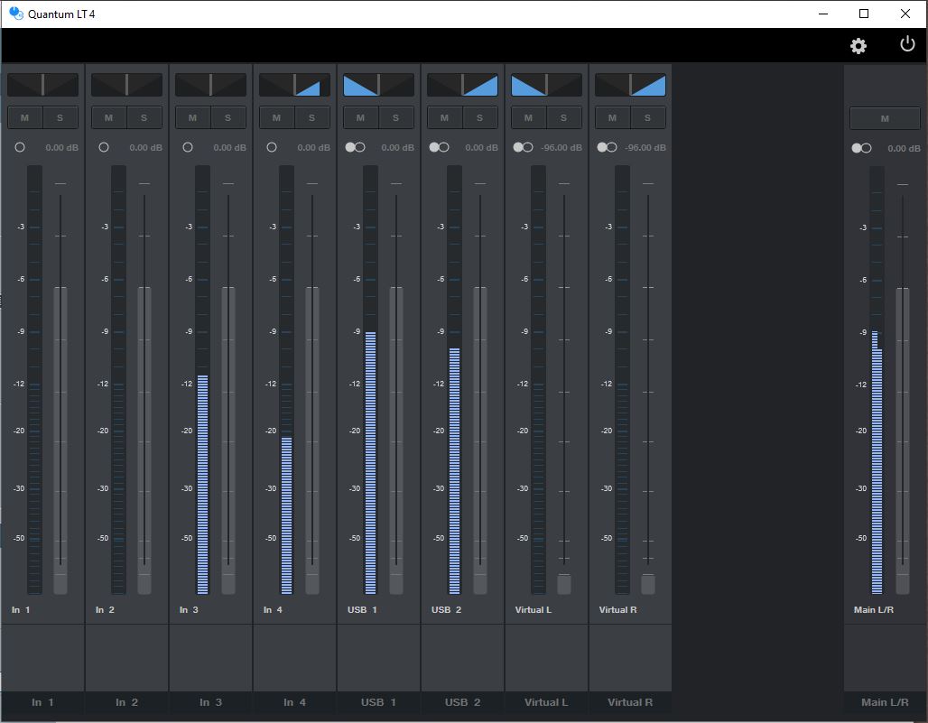
Task: Toggle stereo link on Virtual L channel
Action: click(x=524, y=147)
